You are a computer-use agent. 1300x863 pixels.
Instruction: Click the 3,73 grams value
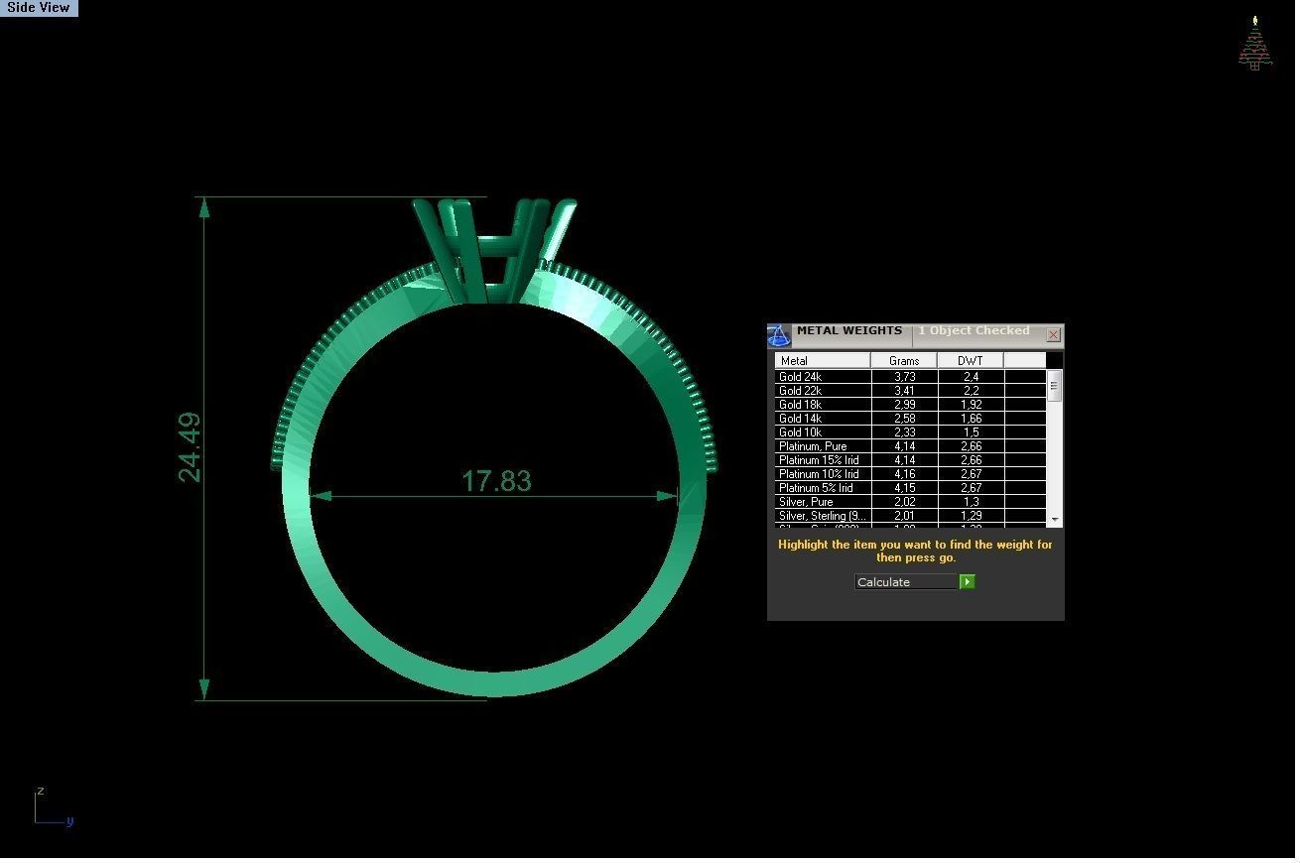coord(904,377)
